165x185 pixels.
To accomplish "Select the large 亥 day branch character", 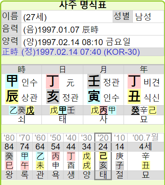I will 53,96.
